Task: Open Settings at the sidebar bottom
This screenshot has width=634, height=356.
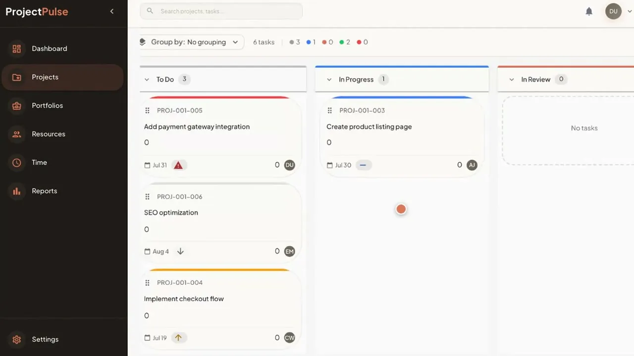Action: click(62, 339)
